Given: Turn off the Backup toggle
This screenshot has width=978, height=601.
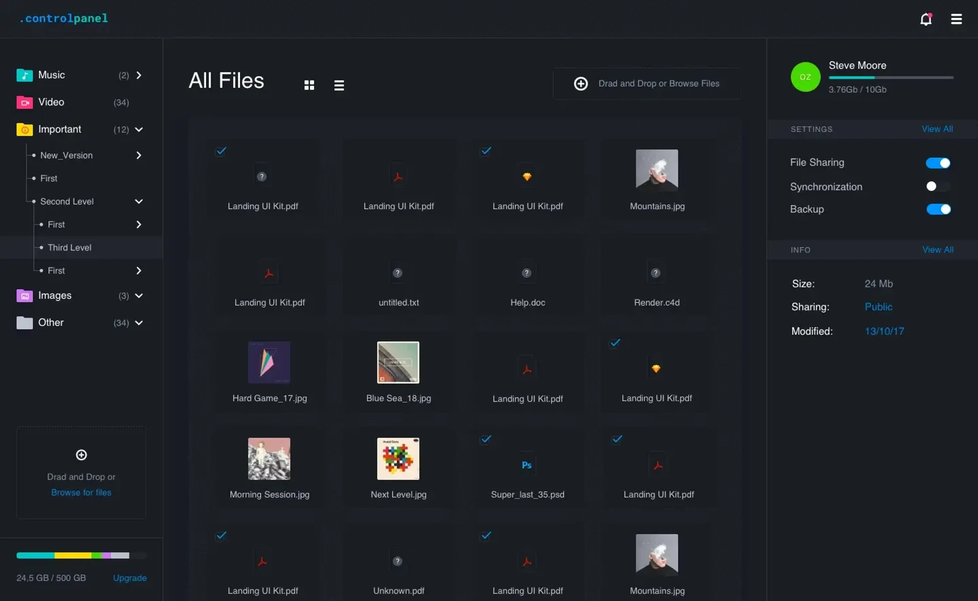Looking at the screenshot, I should (x=938, y=209).
